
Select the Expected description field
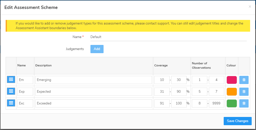coord(94,92)
